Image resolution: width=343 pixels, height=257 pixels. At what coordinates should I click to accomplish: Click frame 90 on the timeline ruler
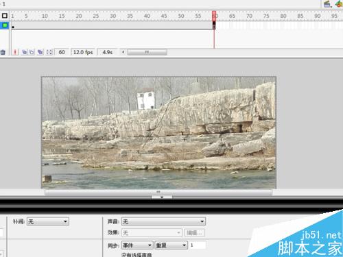(317, 16)
